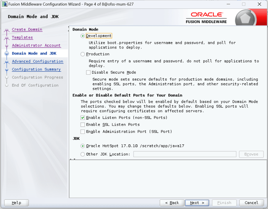Click the End Of Configuration step label
The width and height of the screenshot is (268, 209).
pyautogui.click(x=35, y=85)
